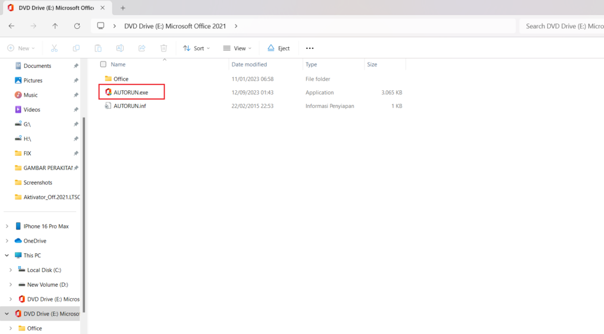Close the DVD Drive (E:) tab
604x334 pixels.
103,8
